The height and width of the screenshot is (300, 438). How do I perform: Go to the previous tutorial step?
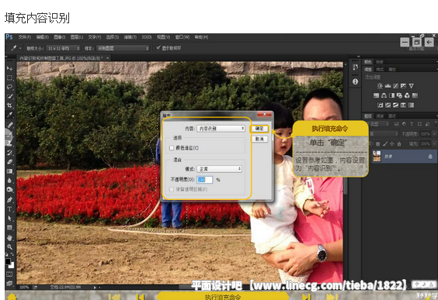coord(141,297)
